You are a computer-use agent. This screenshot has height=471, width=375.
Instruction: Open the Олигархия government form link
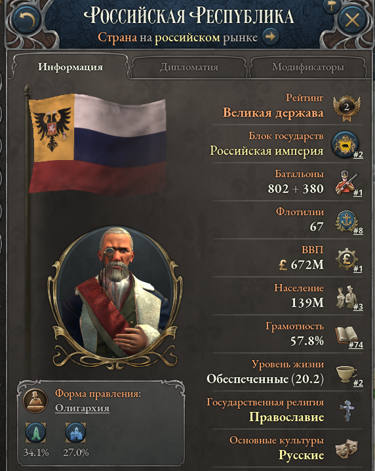click(82, 408)
